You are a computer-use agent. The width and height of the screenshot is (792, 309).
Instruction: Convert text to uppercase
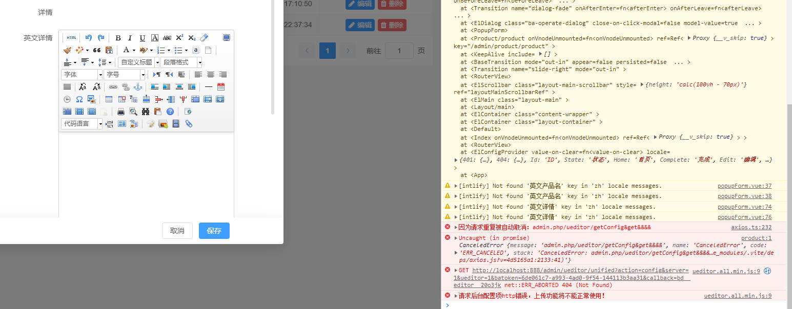83,87
